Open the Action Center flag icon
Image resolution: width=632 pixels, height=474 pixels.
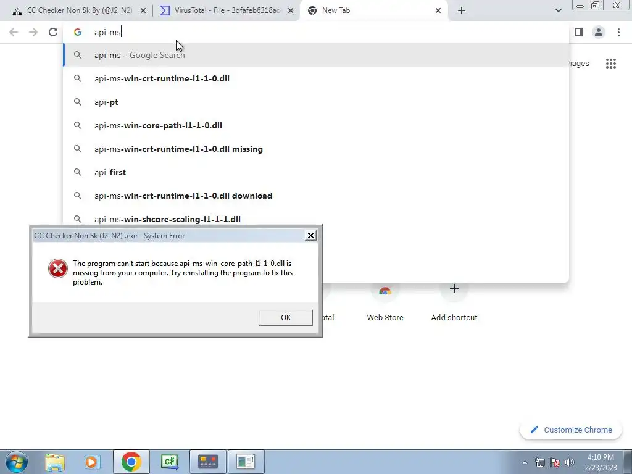(555, 462)
